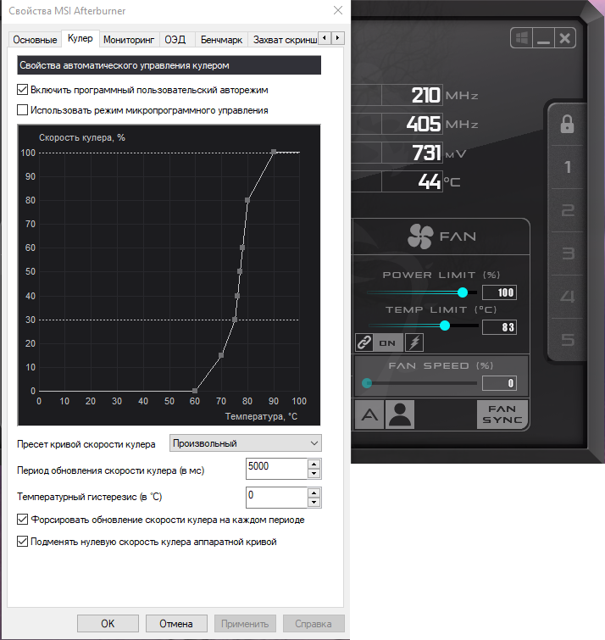
Task: Click the user-defined fan mode person icon
Action: pyautogui.click(x=400, y=415)
